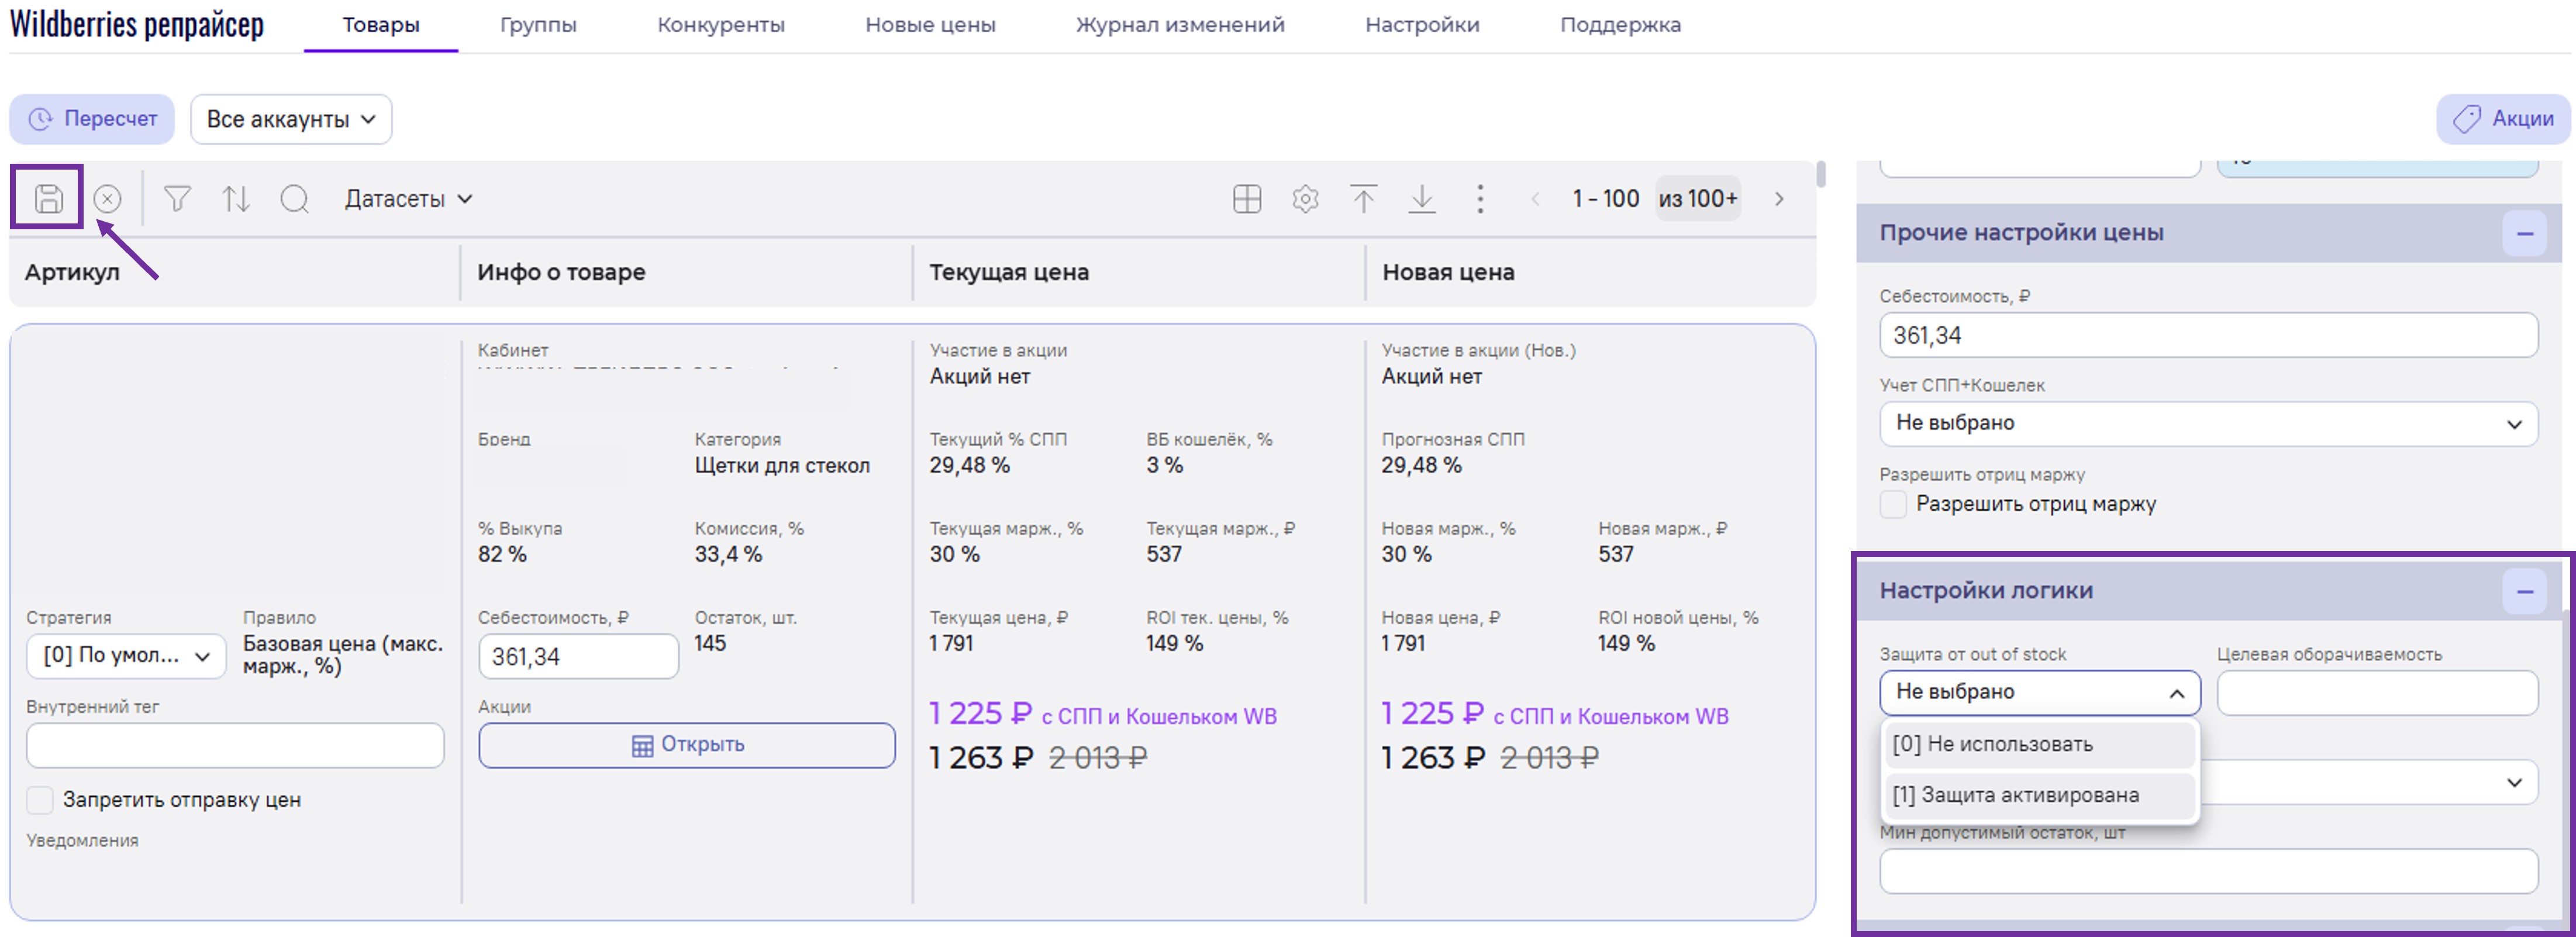Click the cancel changes circle-X icon
Image resolution: width=2576 pixels, height=937 pixels.
[x=107, y=199]
